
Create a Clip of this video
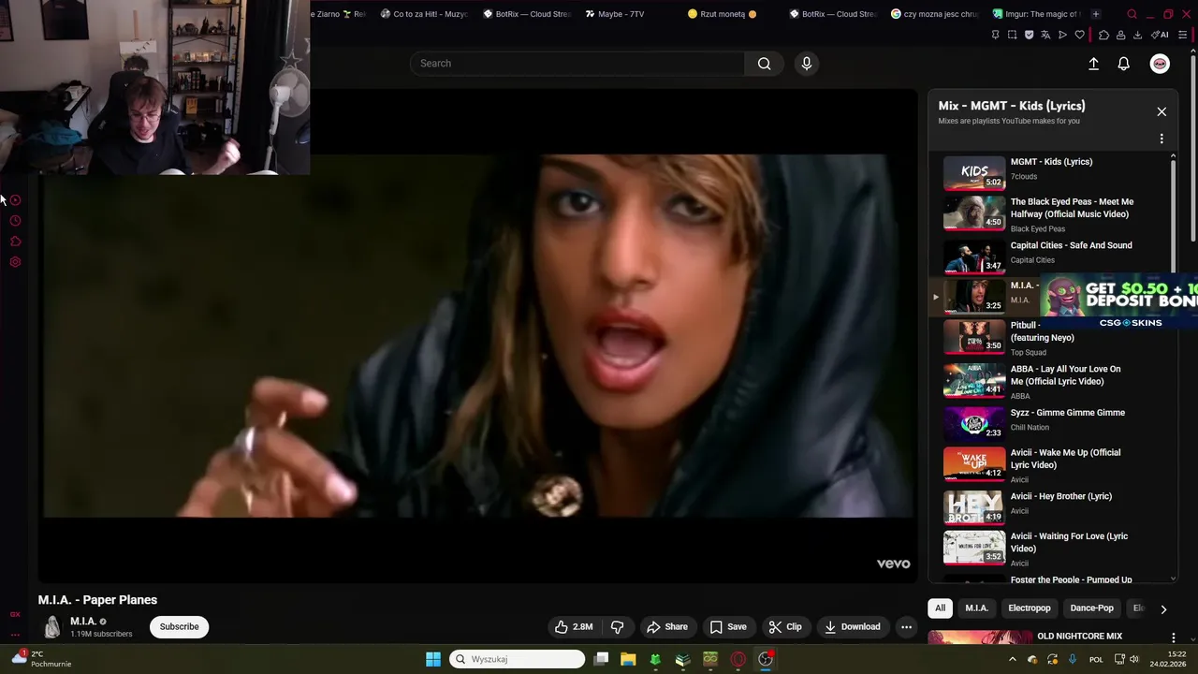click(x=785, y=627)
